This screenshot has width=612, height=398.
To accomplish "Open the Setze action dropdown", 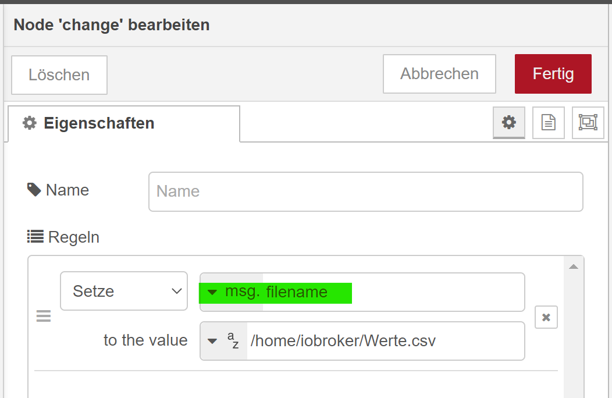I will tap(124, 291).
